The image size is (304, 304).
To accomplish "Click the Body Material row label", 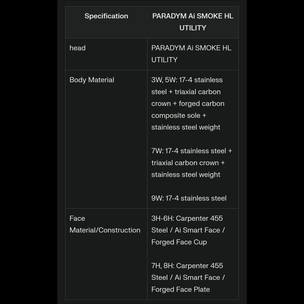I will (x=92, y=80).
